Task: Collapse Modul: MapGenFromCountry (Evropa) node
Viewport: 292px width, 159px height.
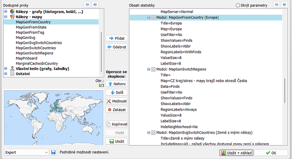Action: [149, 17]
